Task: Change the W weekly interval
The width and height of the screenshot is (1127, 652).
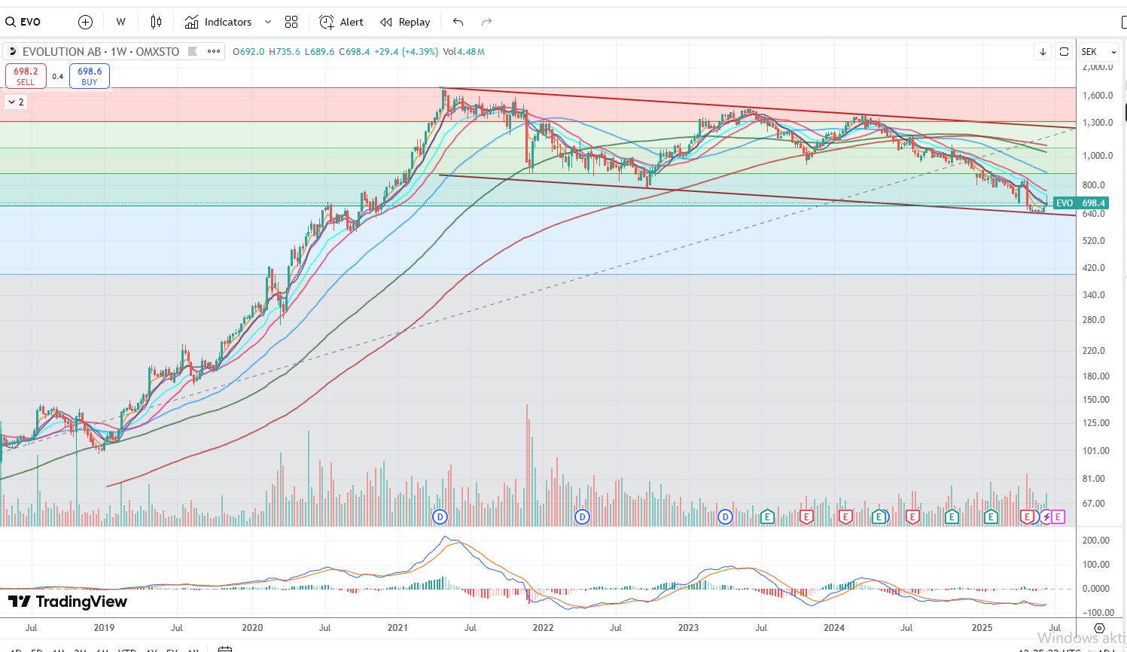Action: coord(120,22)
